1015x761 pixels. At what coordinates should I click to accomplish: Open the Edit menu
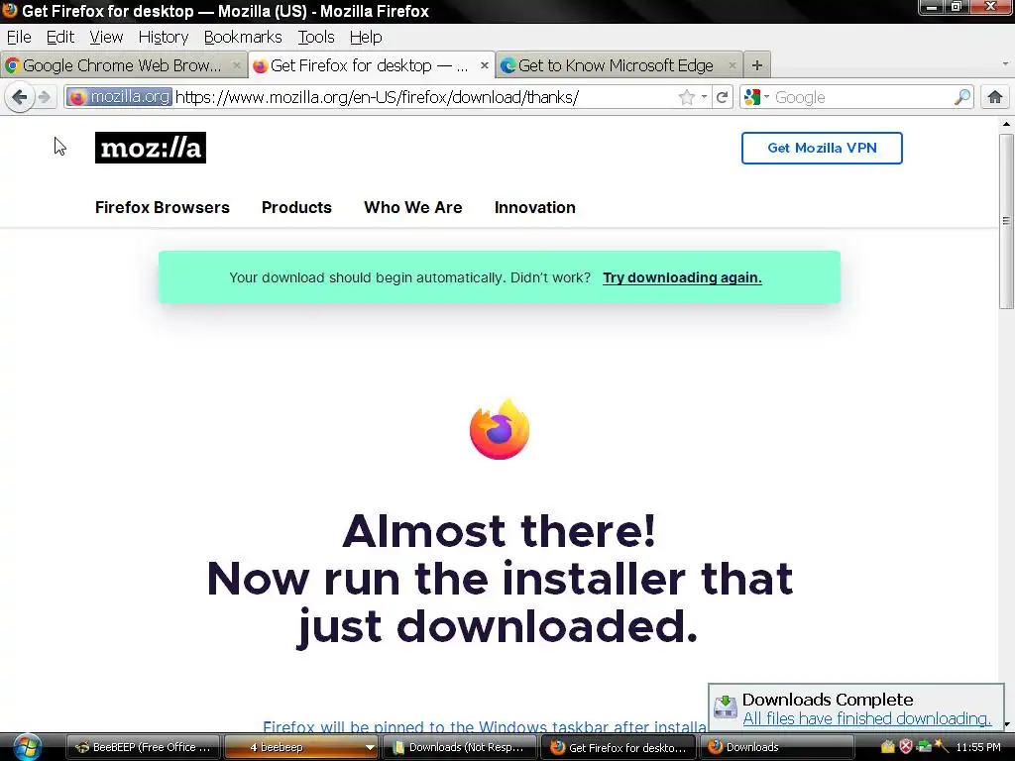(60, 37)
